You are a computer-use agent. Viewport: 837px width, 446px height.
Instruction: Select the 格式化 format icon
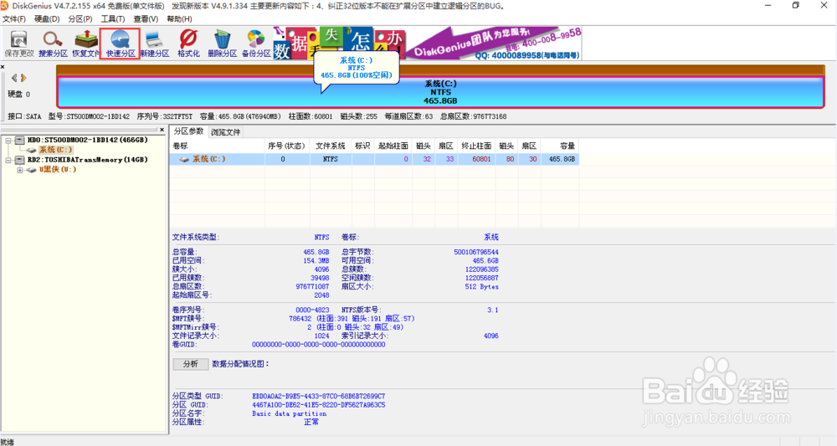(188, 44)
